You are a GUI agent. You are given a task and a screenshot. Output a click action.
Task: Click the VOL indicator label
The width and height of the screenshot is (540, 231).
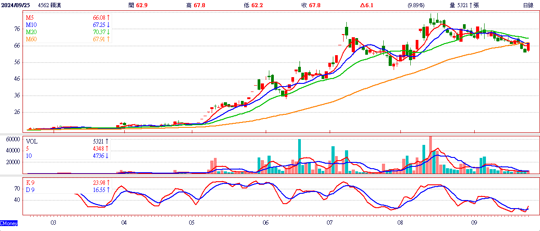pos(32,141)
